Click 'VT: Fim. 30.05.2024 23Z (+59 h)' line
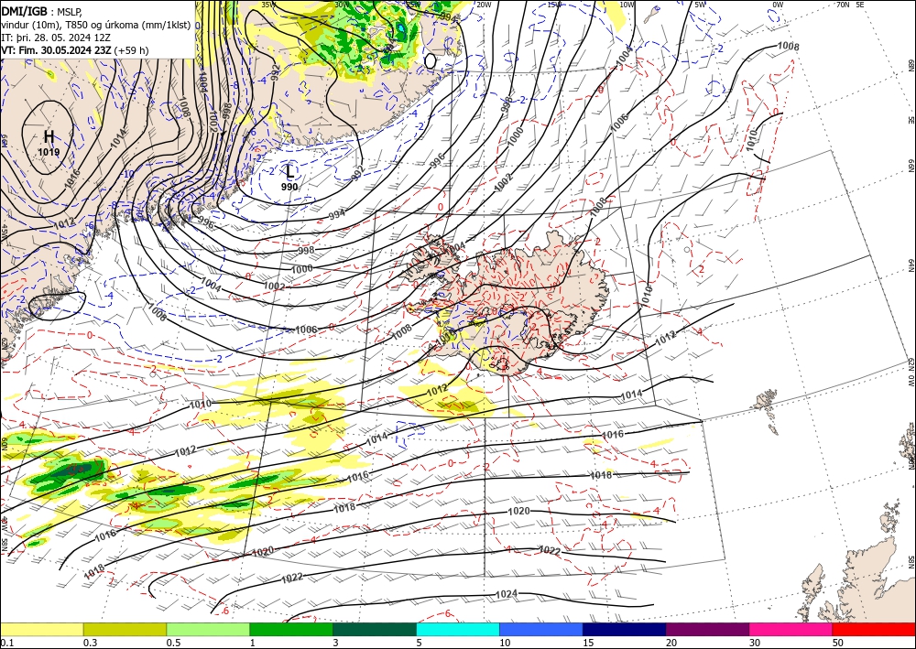Viewport: 916px width, 649px height. click(75, 50)
